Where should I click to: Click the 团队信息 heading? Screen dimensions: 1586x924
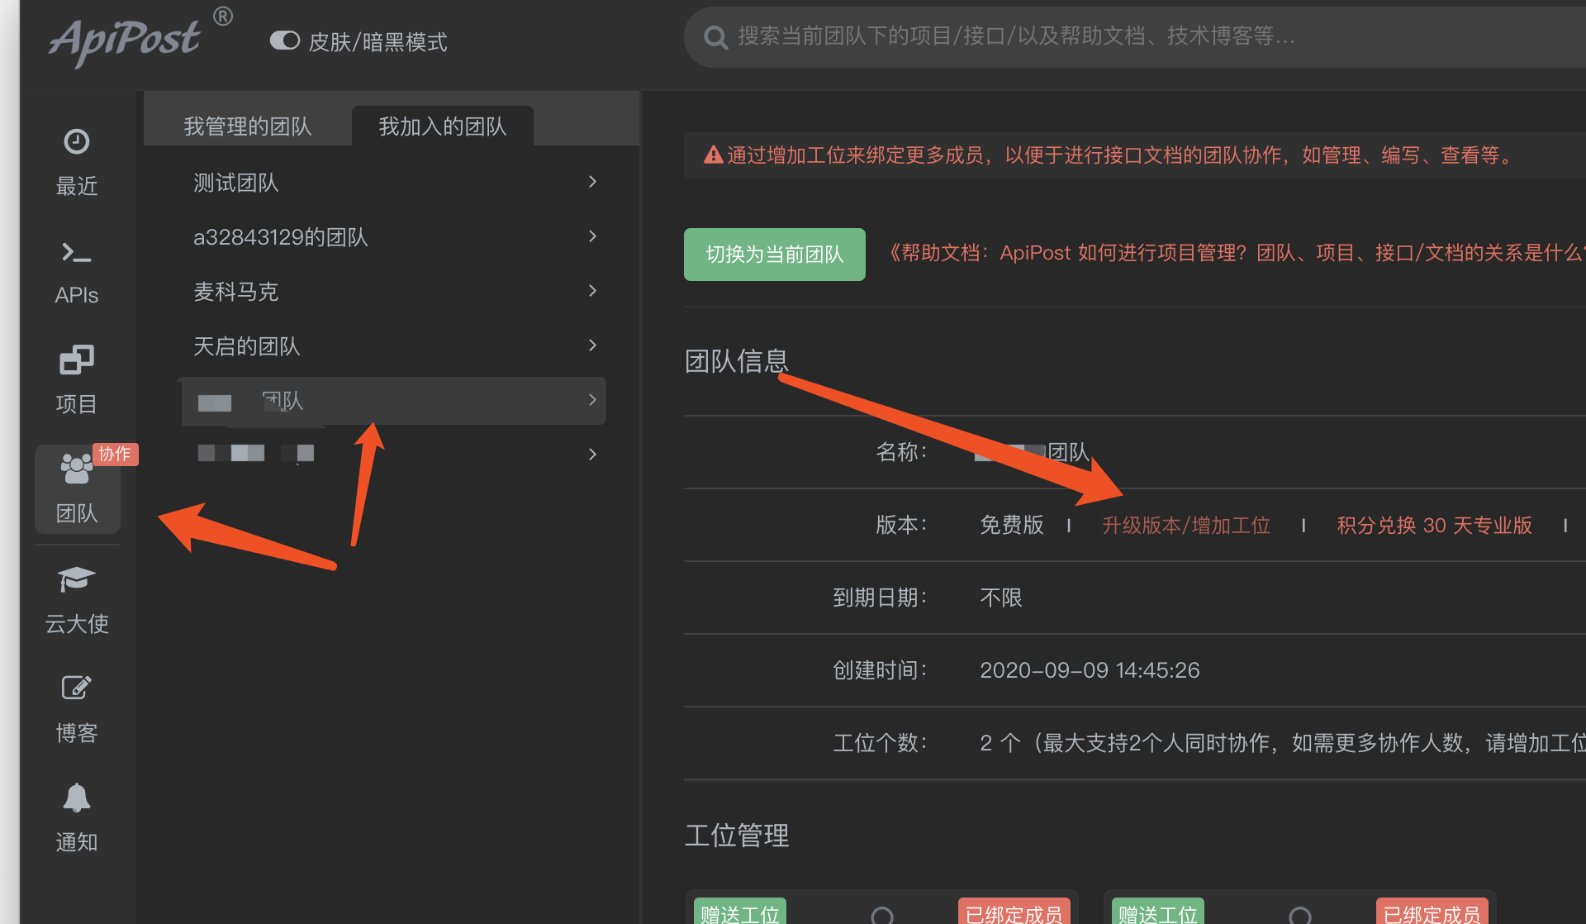737,361
